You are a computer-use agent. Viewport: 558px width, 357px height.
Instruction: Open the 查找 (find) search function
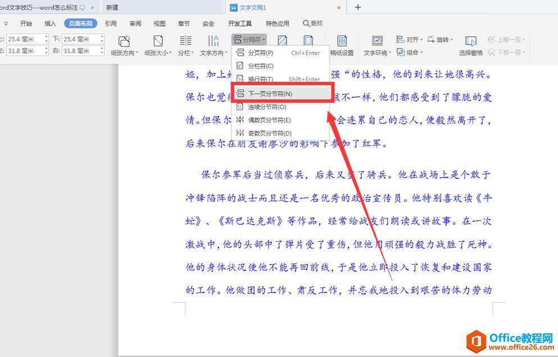[x=312, y=23]
